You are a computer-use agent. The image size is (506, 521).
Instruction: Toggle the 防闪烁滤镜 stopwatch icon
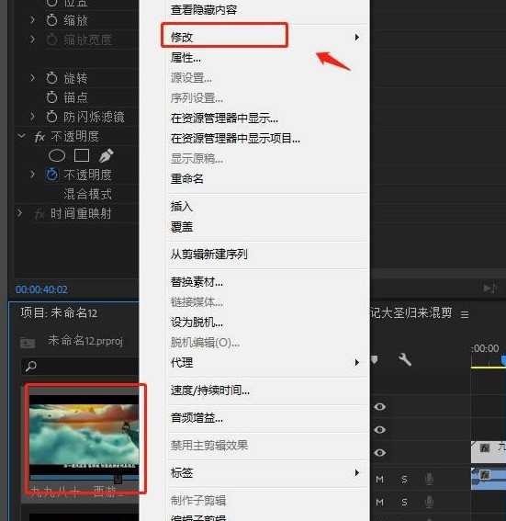(51, 117)
